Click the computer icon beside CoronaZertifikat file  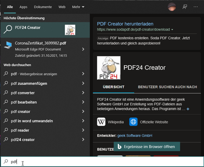click(8, 45)
